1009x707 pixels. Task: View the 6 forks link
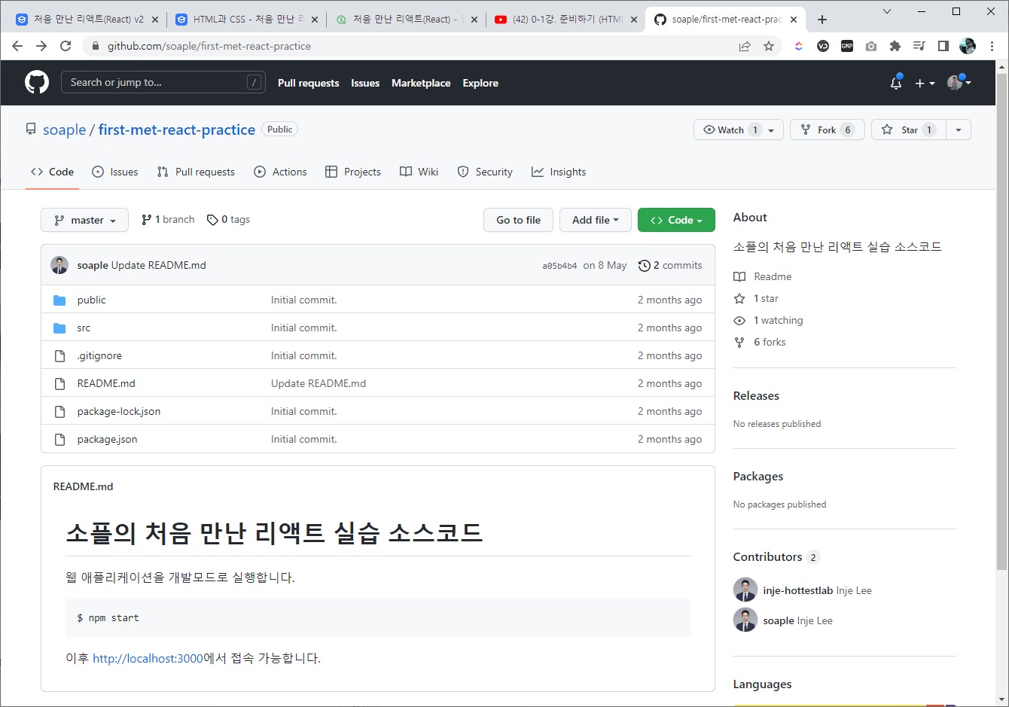pyautogui.click(x=760, y=342)
